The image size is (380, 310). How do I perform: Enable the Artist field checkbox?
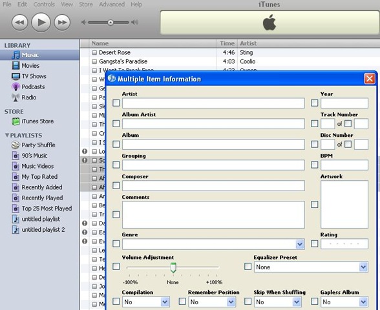(116, 103)
